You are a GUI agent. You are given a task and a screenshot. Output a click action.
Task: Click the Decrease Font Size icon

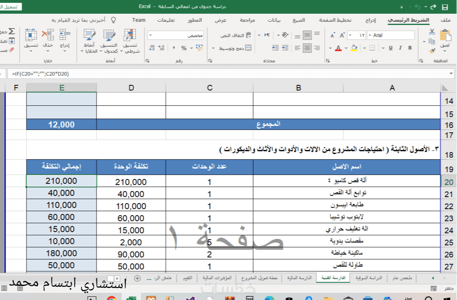tap(333, 35)
